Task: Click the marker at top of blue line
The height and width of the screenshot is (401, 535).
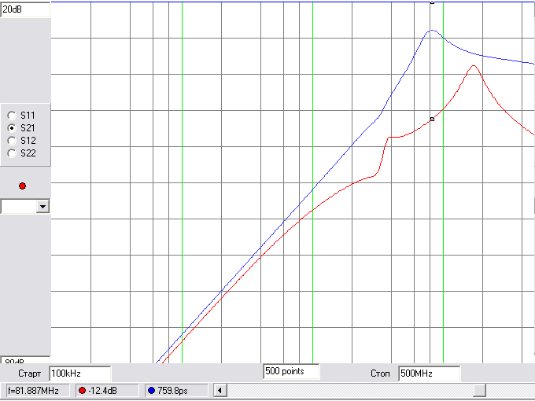Action: [x=431, y=2]
